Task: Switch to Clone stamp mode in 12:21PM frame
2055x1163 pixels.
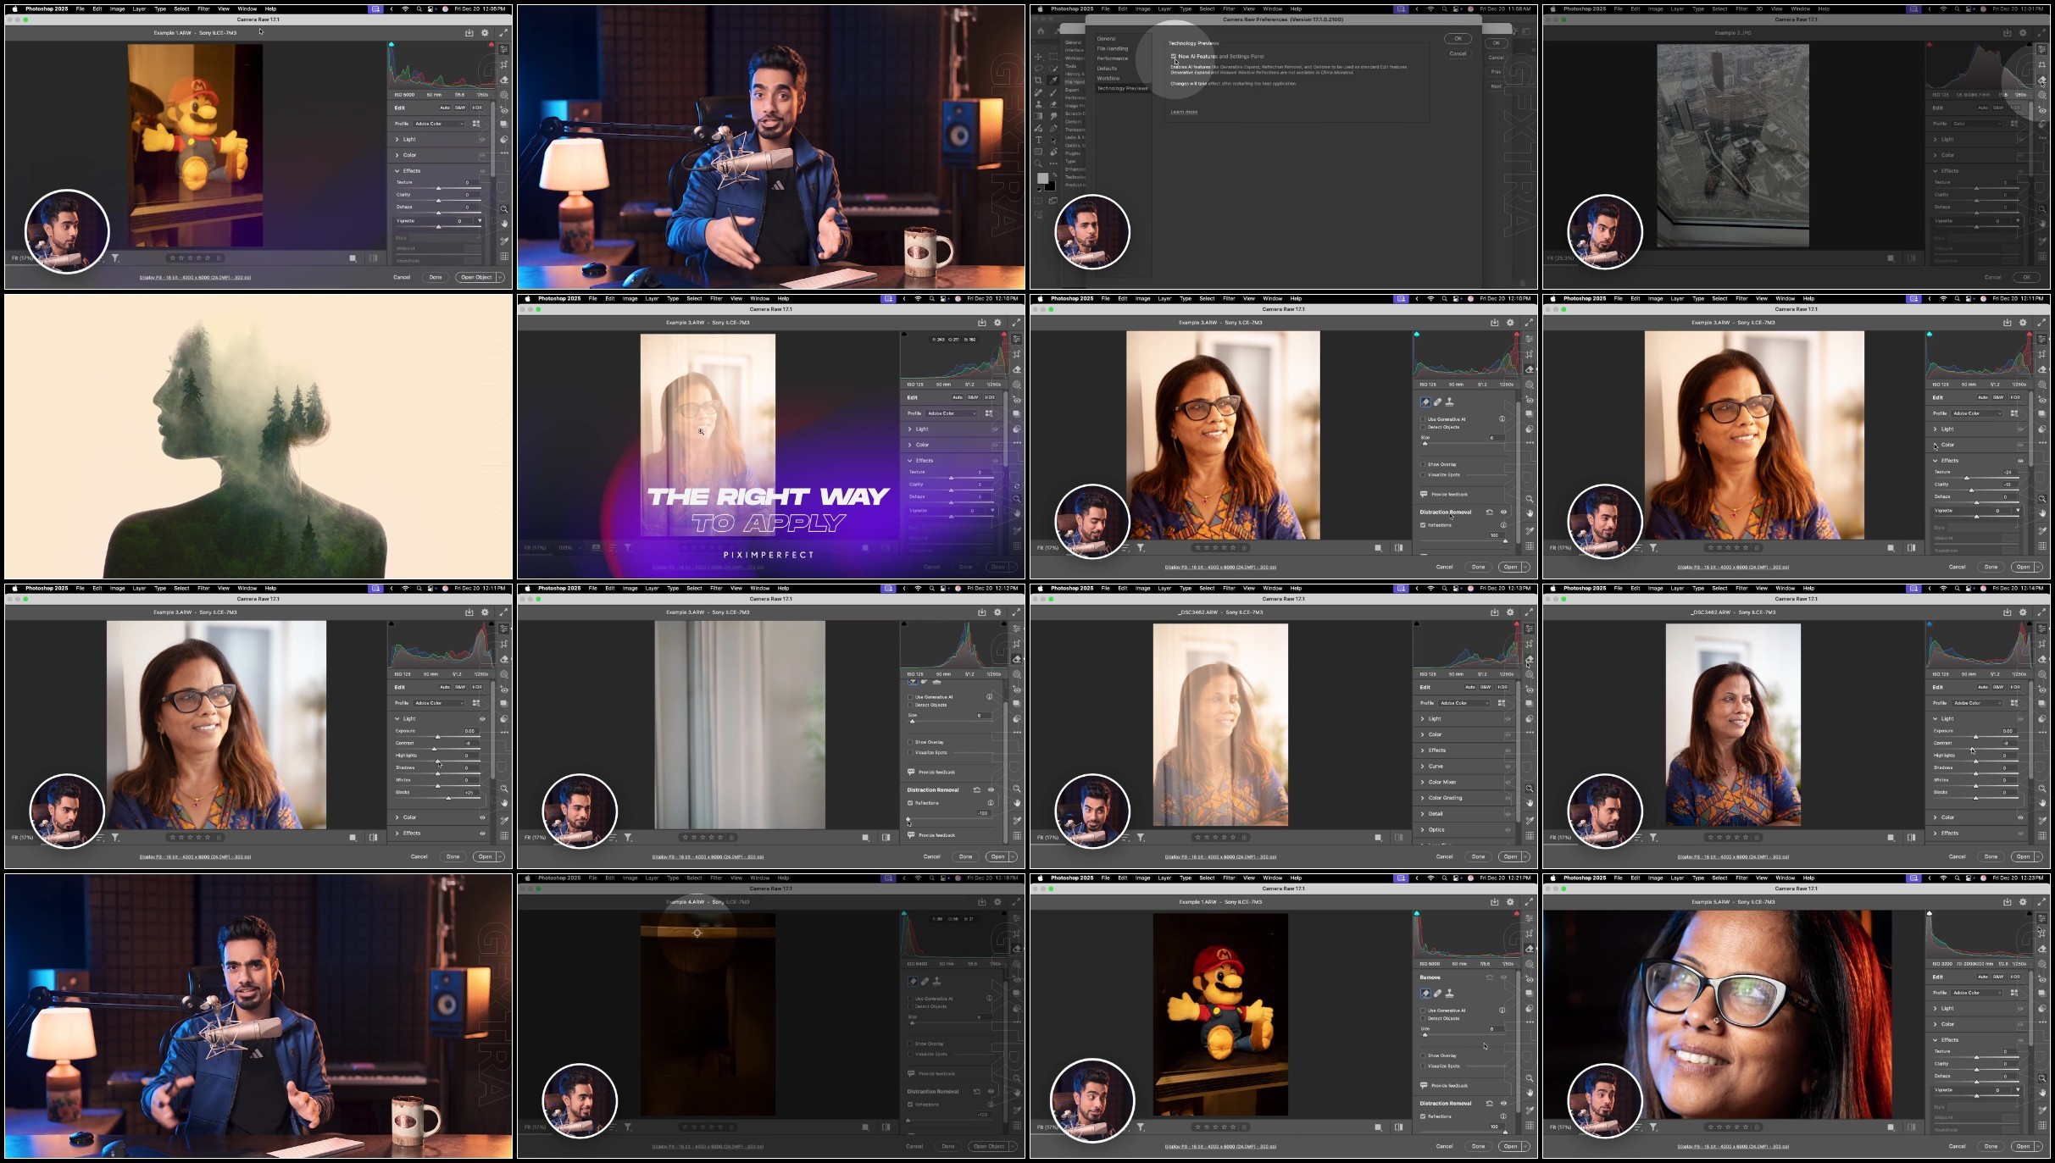Action: point(1449,994)
